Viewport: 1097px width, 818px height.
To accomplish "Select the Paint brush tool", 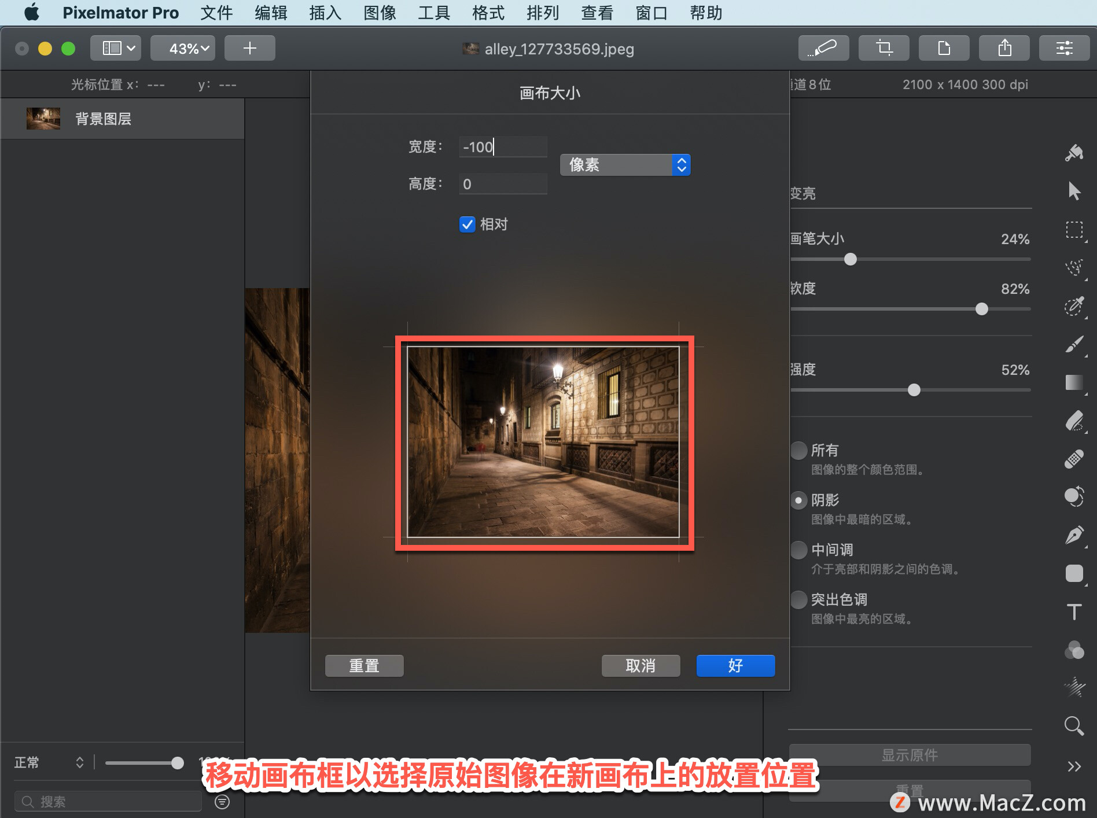I will [x=1074, y=344].
